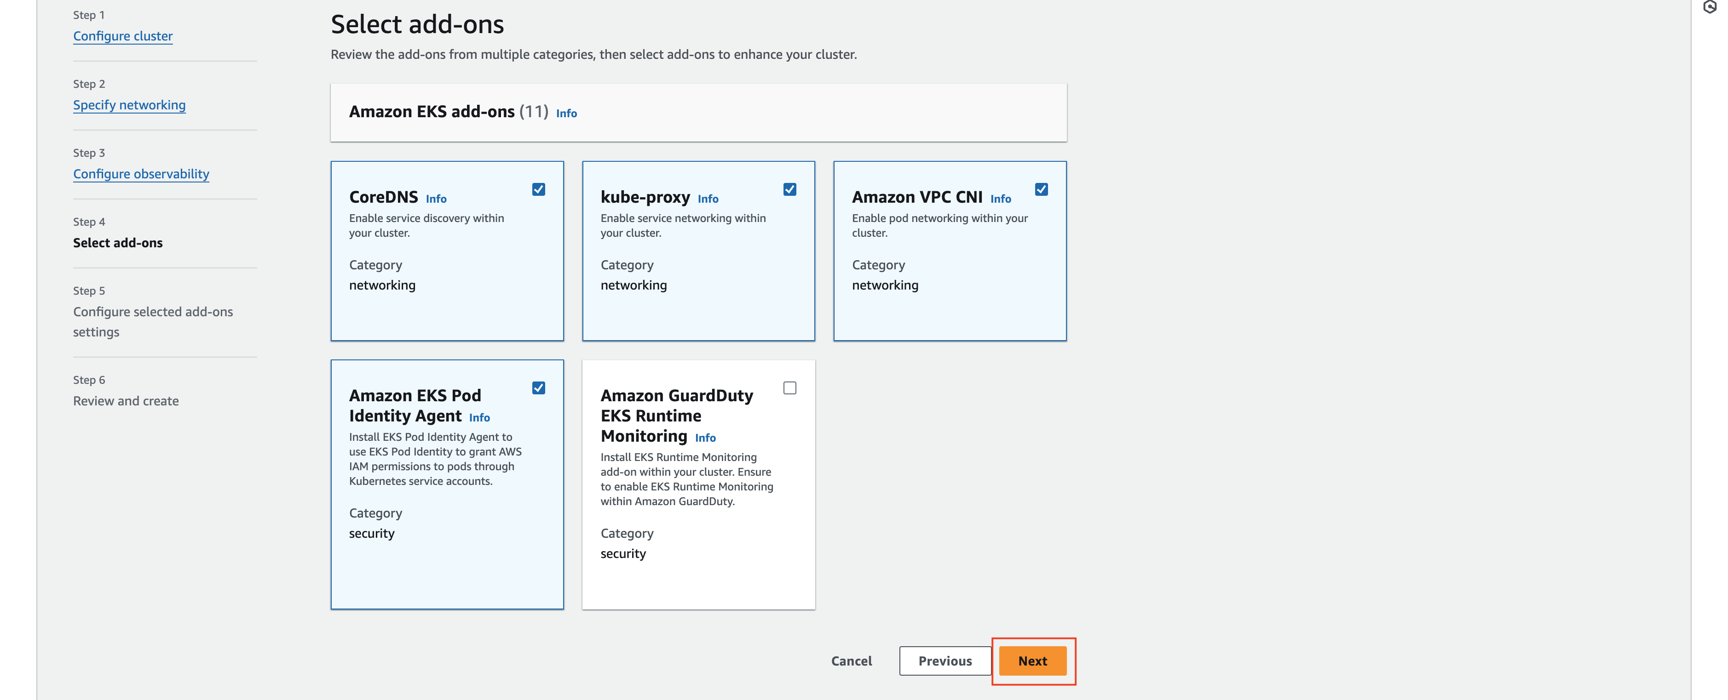This screenshot has height=700, width=1728.
Task: Uncheck the kube-proxy add-on checkbox
Action: 790,189
